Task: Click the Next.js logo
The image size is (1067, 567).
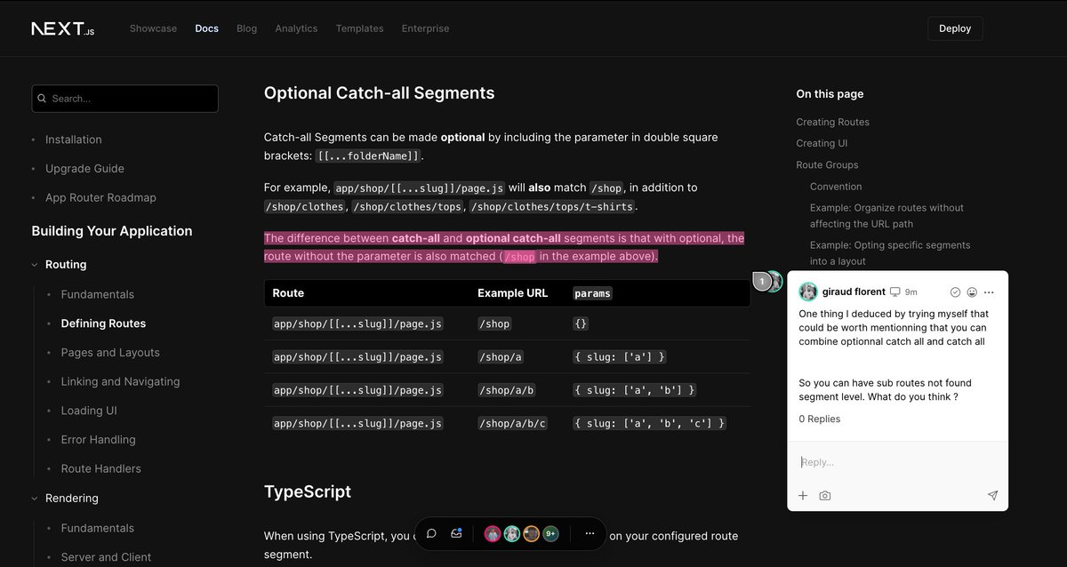Action: click(x=62, y=28)
